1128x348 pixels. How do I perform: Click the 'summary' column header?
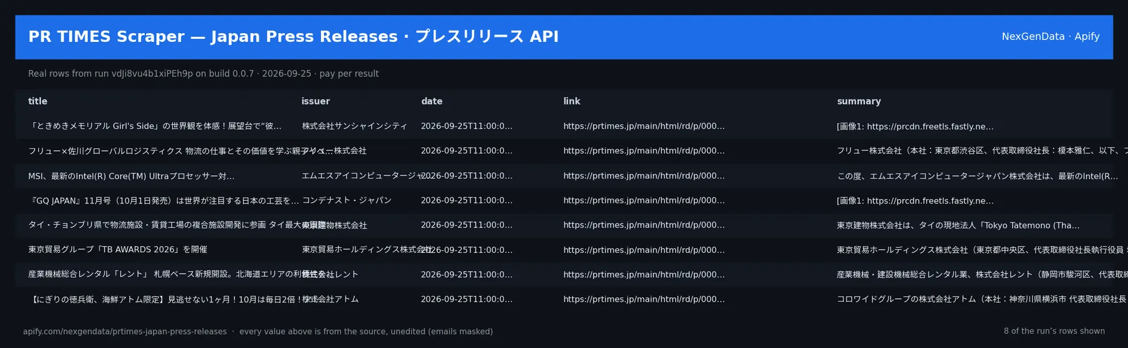coord(859,101)
